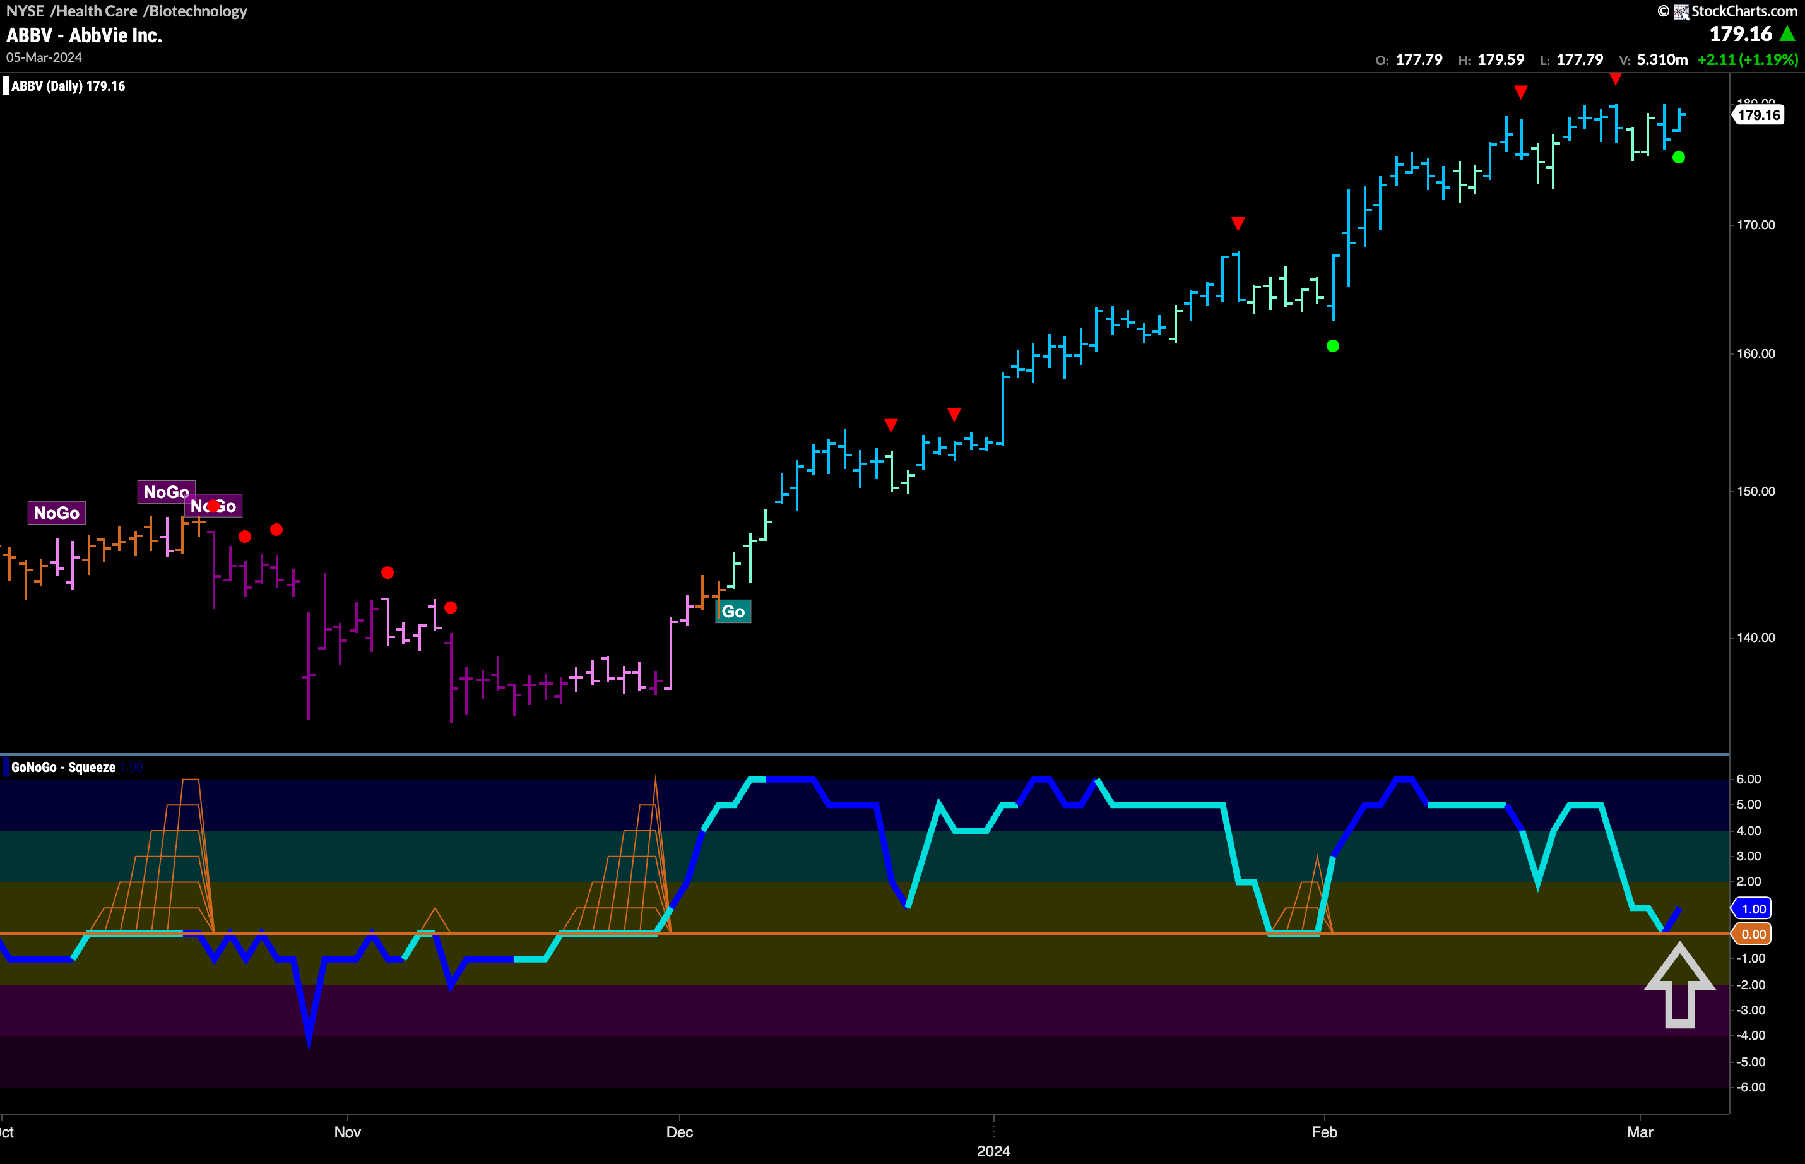
Task: Click the orange 0.00 zero-line tag
Action: click(1752, 934)
